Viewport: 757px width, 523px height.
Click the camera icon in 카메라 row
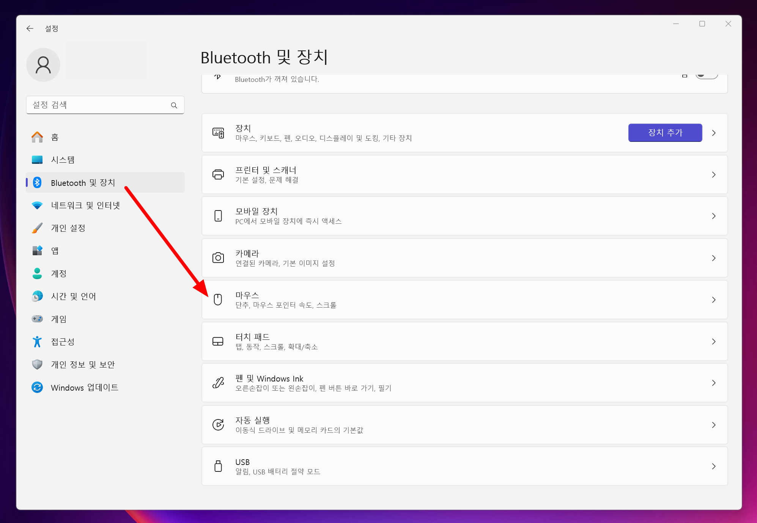[x=218, y=258]
